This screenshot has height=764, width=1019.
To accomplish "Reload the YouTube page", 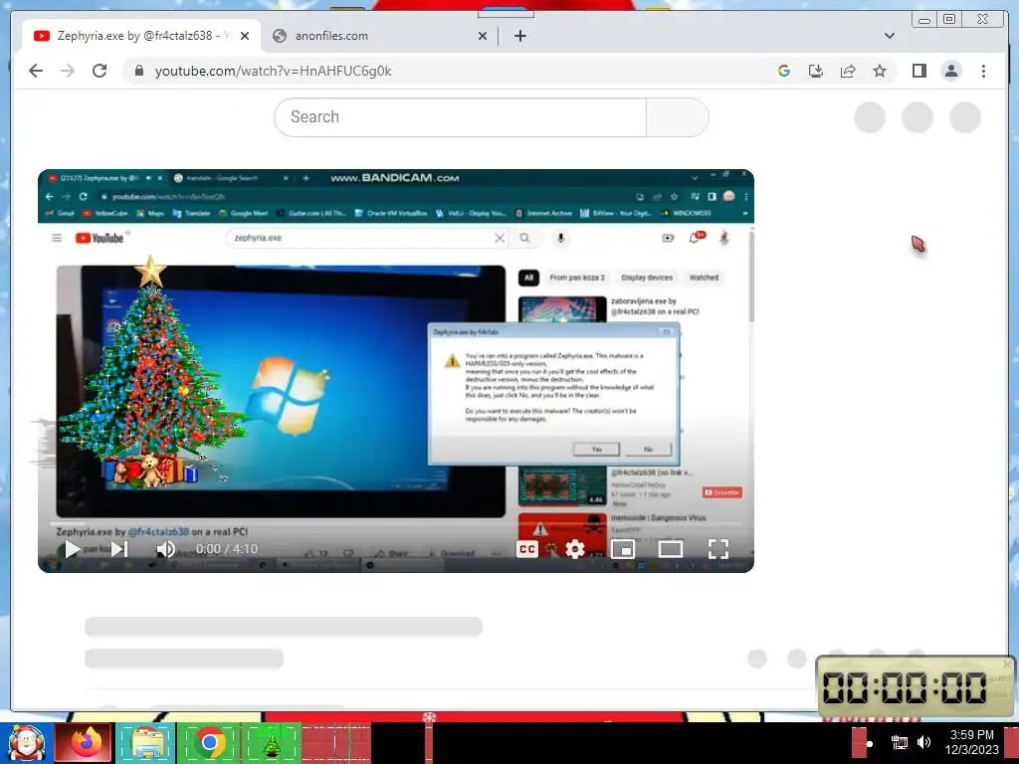I will (100, 71).
